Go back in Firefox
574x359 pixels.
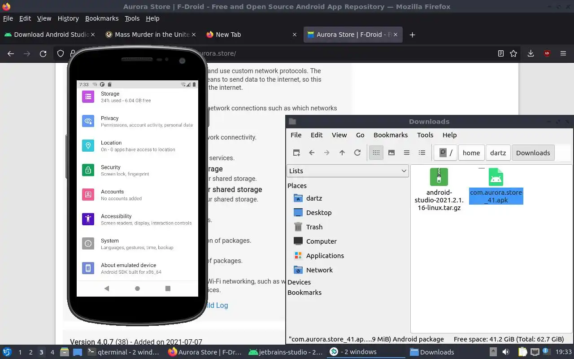pyautogui.click(x=11, y=53)
